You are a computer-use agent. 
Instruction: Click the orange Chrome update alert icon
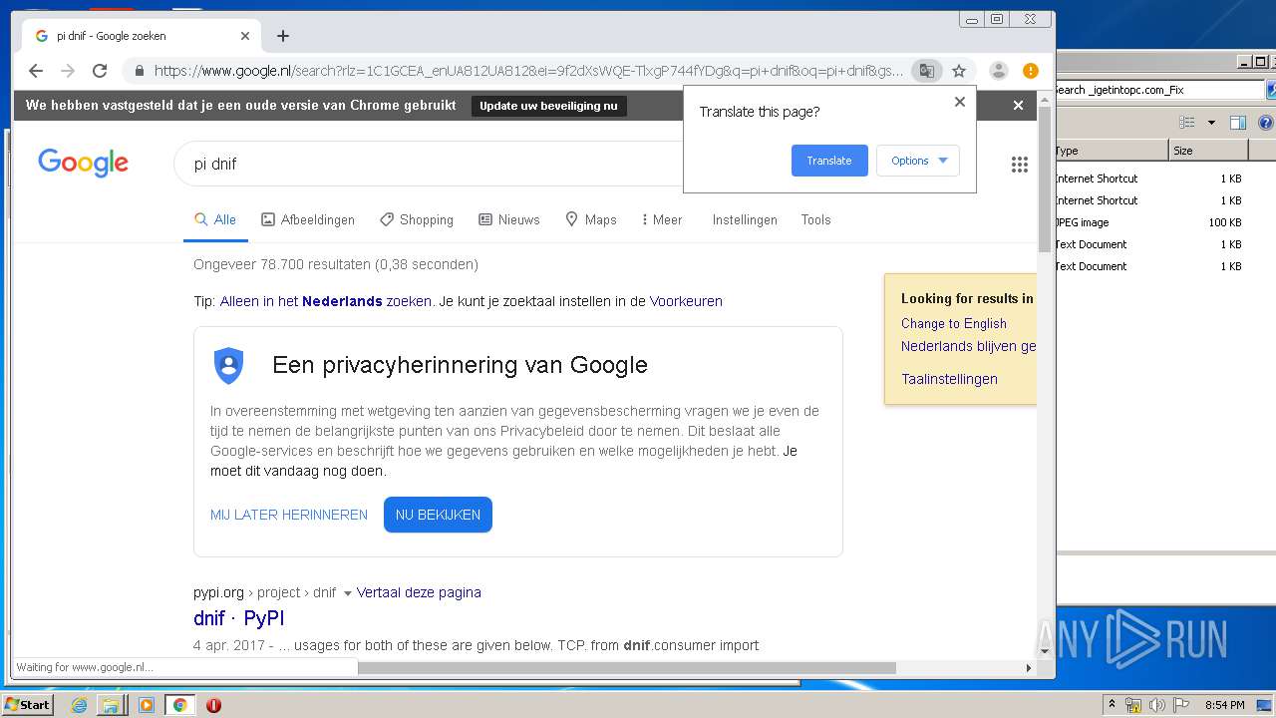[1031, 71]
